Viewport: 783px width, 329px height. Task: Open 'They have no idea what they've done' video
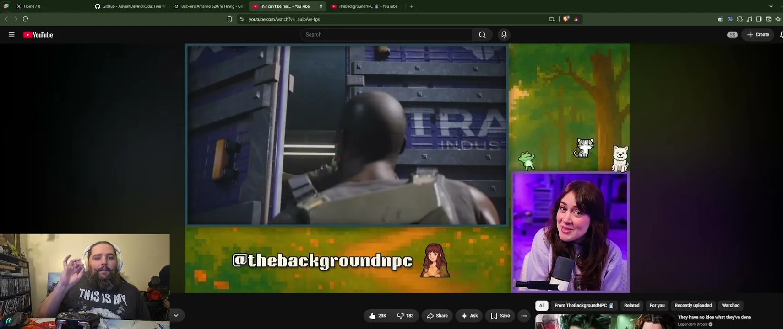(x=714, y=317)
